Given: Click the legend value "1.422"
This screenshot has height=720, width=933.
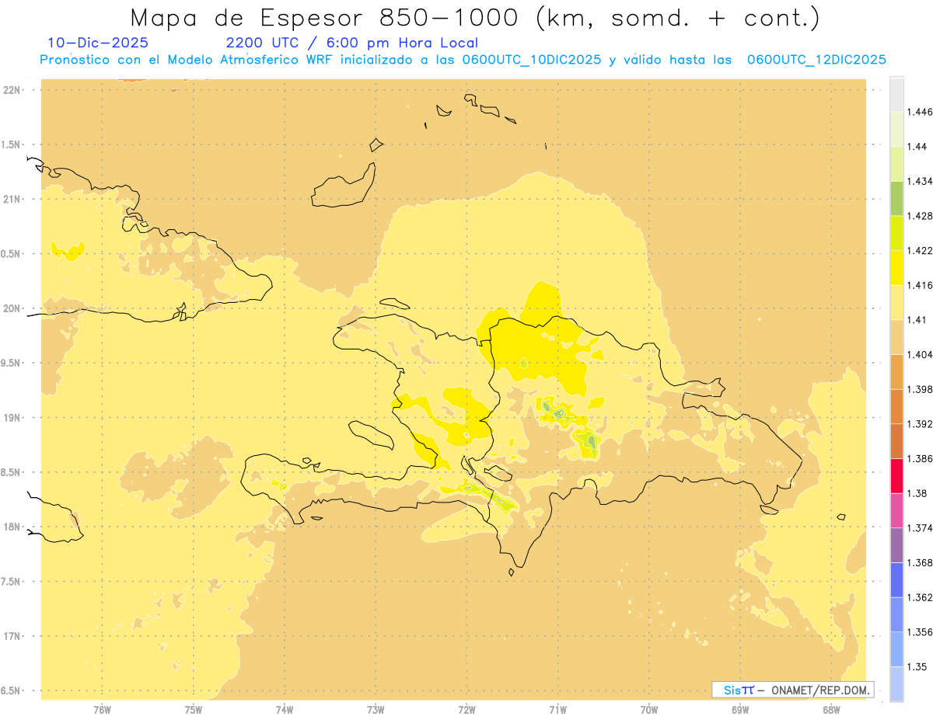Looking at the screenshot, I should point(921,250).
